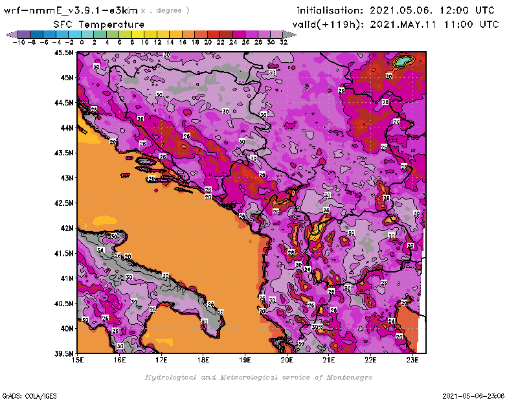Click the '16E' longitude label
518x400 pixels.
point(120,360)
